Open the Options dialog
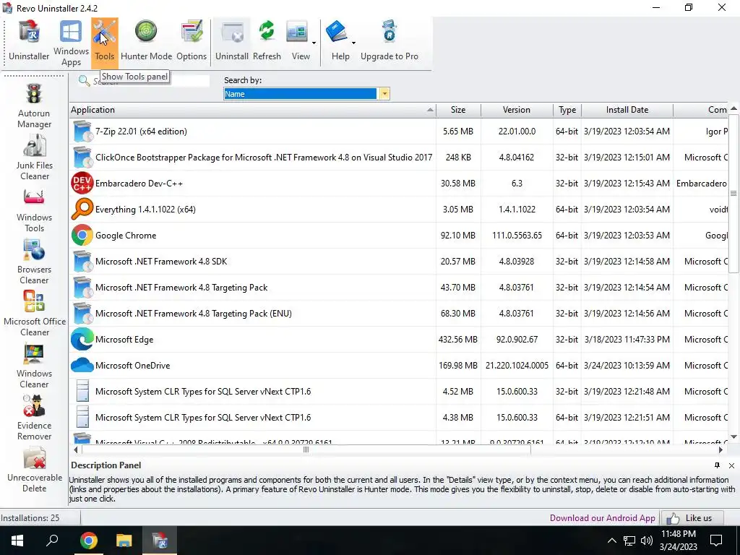Image resolution: width=740 pixels, height=555 pixels. pyautogui.click(x=192, y=41)
